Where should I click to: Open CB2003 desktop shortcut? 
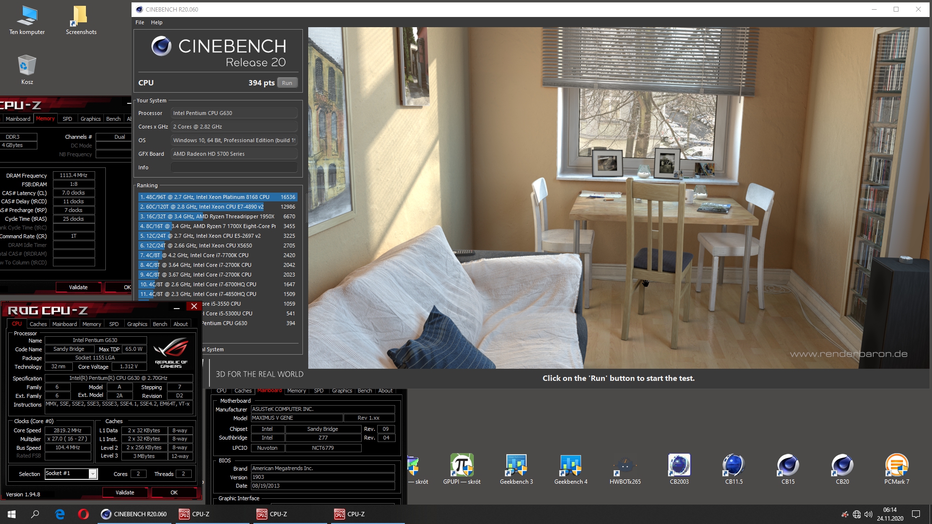pos(679,469)
